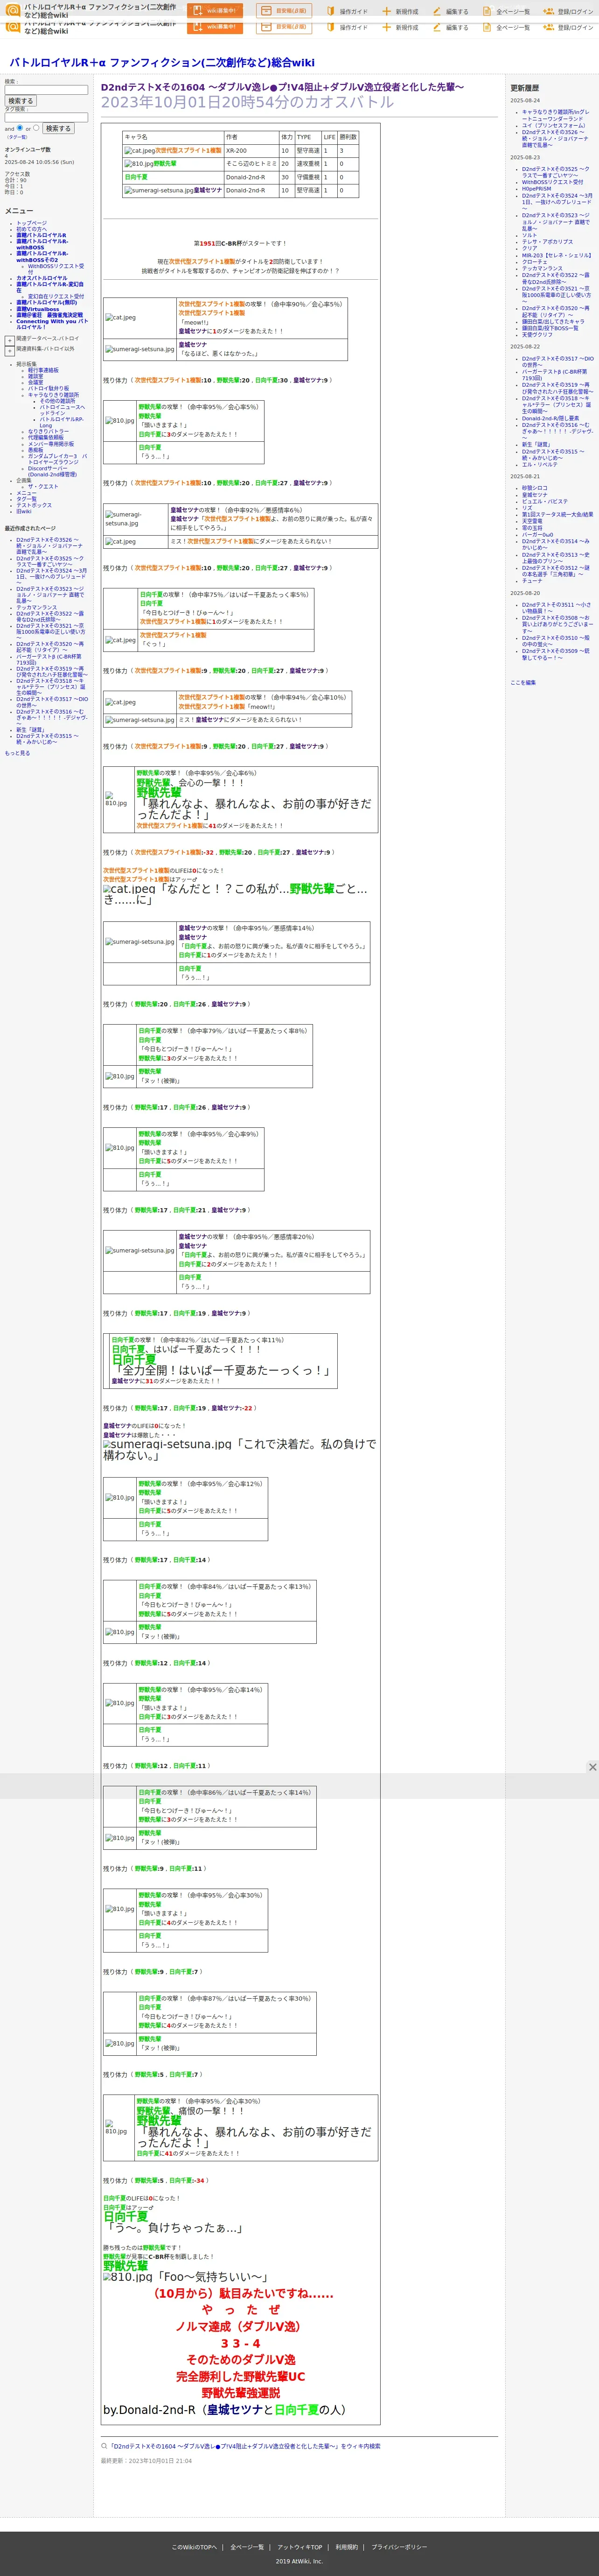
Task: Open 銀行事適値板 tree item
Action: tap(43, 370)
